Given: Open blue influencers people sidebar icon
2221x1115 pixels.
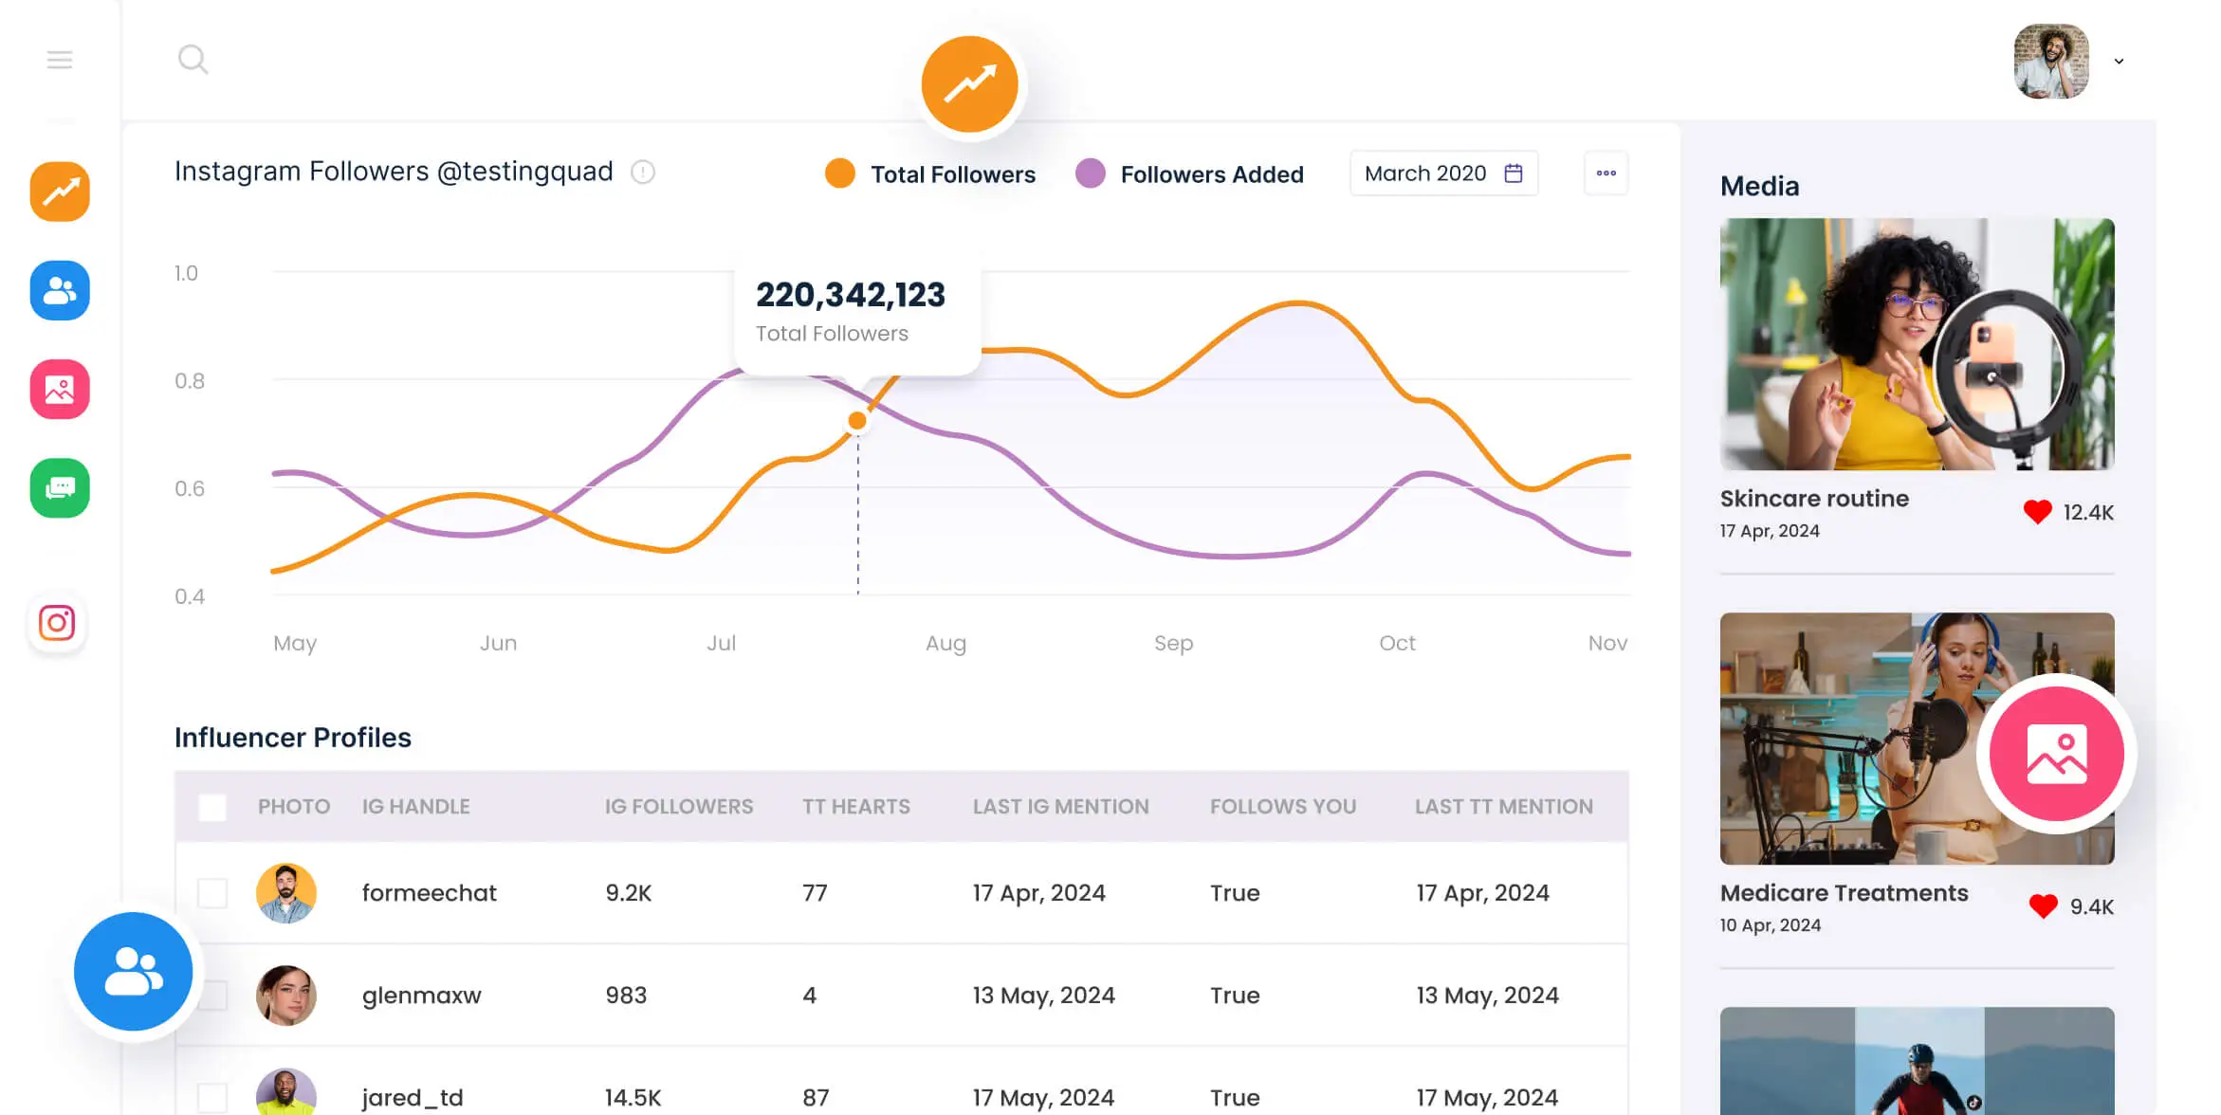Looking at the screenshot, I should tap(60, 290).
